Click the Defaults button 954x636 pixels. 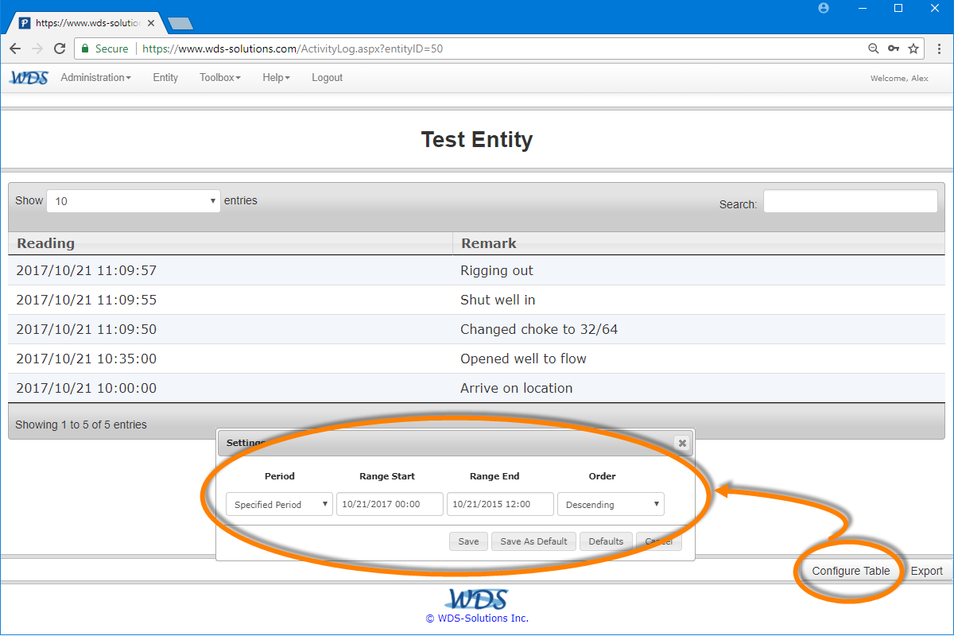point(607,541)
